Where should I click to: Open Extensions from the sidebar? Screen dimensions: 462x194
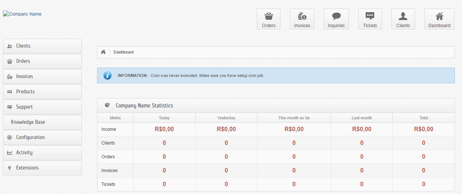pyautogui.click(x=42, y=168)
